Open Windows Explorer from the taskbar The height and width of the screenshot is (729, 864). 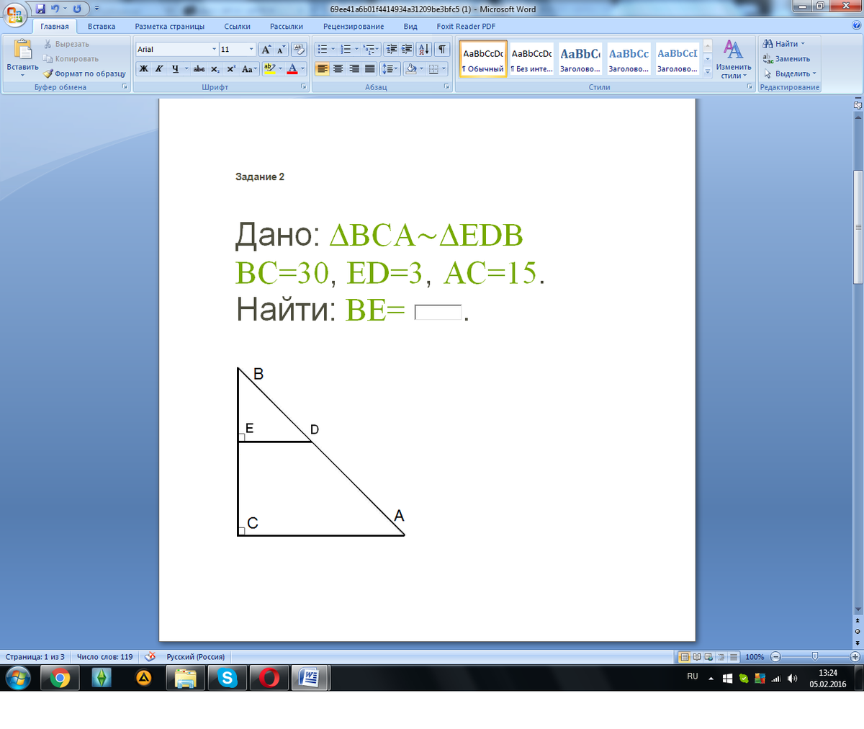tap(186, 678)
